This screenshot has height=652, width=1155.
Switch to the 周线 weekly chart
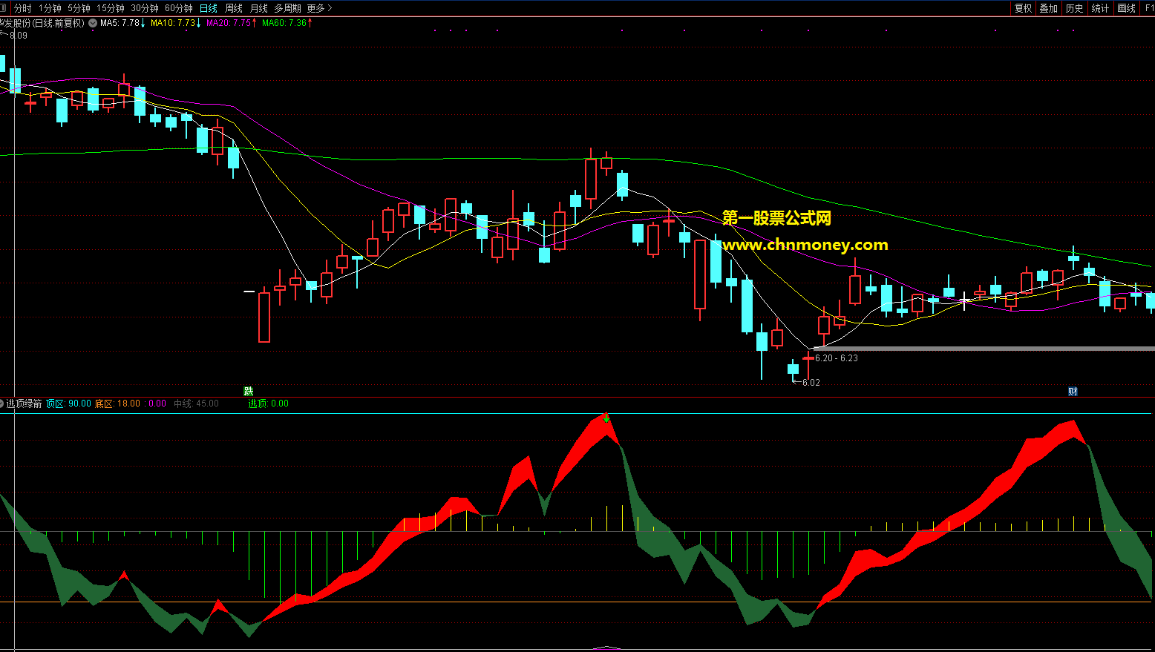234,8
